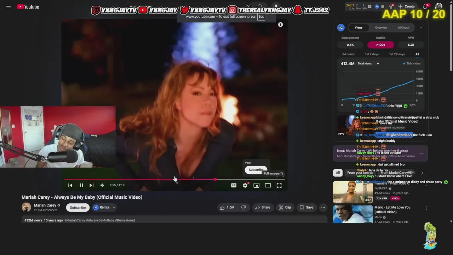Open the account avatar menu
453x255 pixels.
(x=438, y=6)
